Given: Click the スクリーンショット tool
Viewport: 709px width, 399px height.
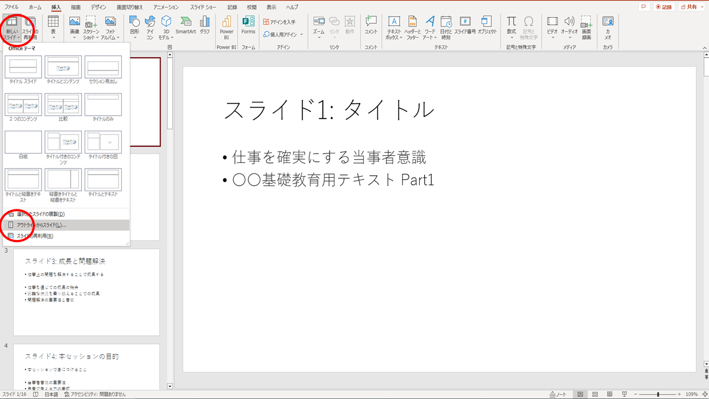Looking at the screenshot, I should coord(91,28).
